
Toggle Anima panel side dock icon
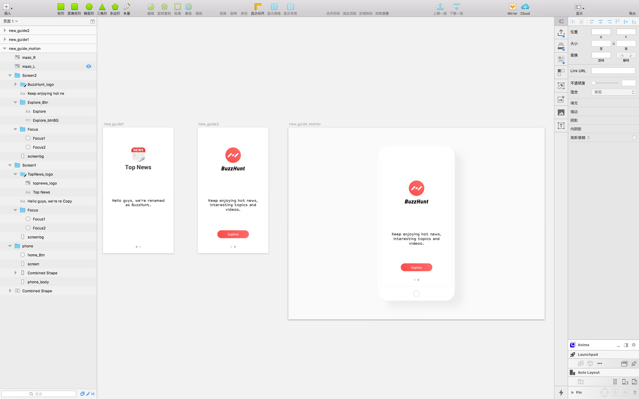(x=626, y=345)
